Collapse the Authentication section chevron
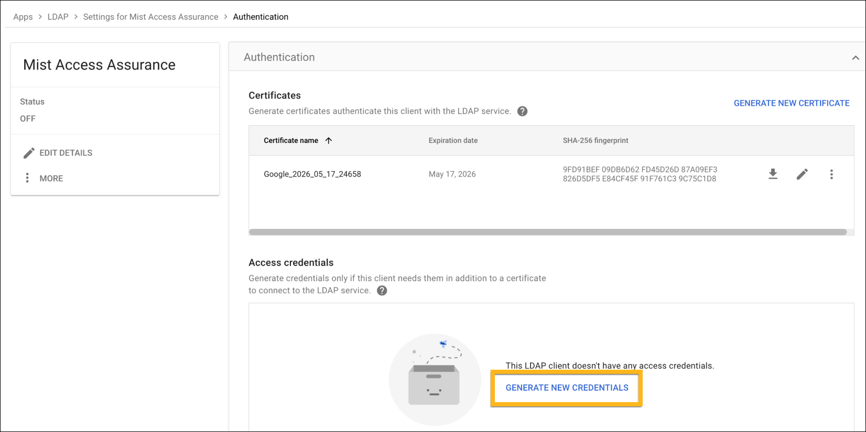866x432 pixels. click(x=856, y=58)
